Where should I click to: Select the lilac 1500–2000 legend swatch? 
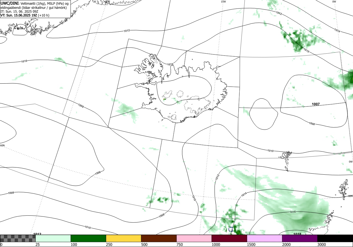(x=265, y=238)
